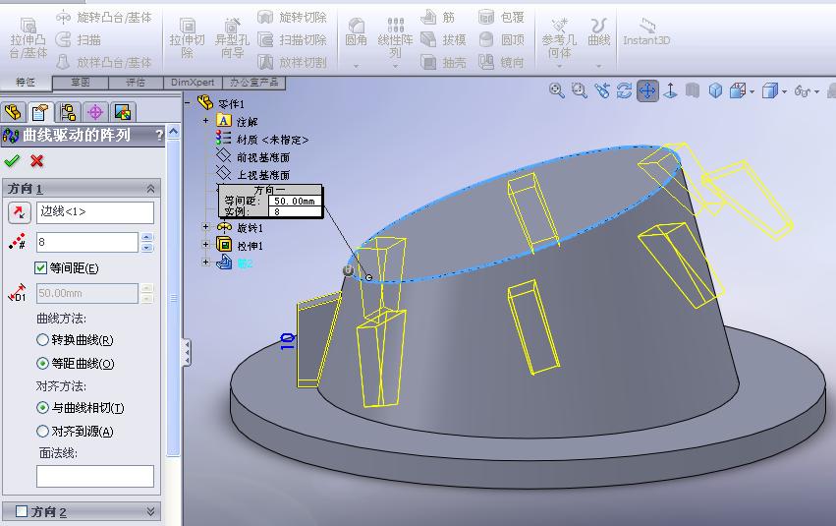Activate the Pan view tool

point(647,90)
